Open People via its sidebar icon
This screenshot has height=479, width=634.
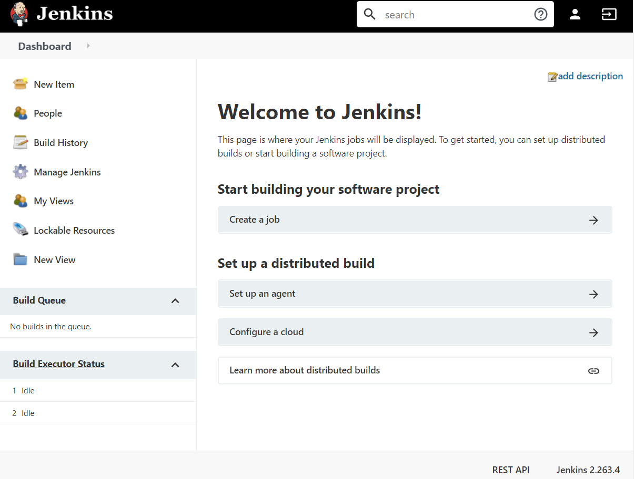pos(20,113)
